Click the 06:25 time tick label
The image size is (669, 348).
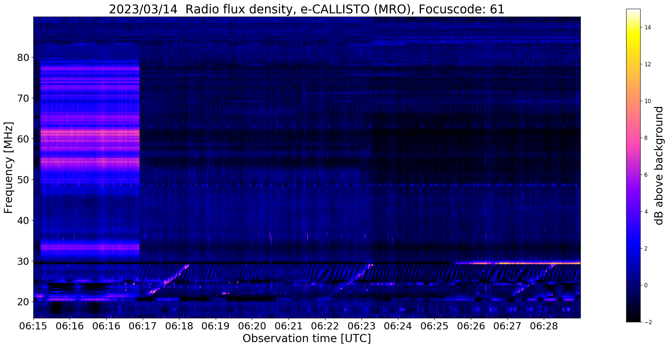434,326
